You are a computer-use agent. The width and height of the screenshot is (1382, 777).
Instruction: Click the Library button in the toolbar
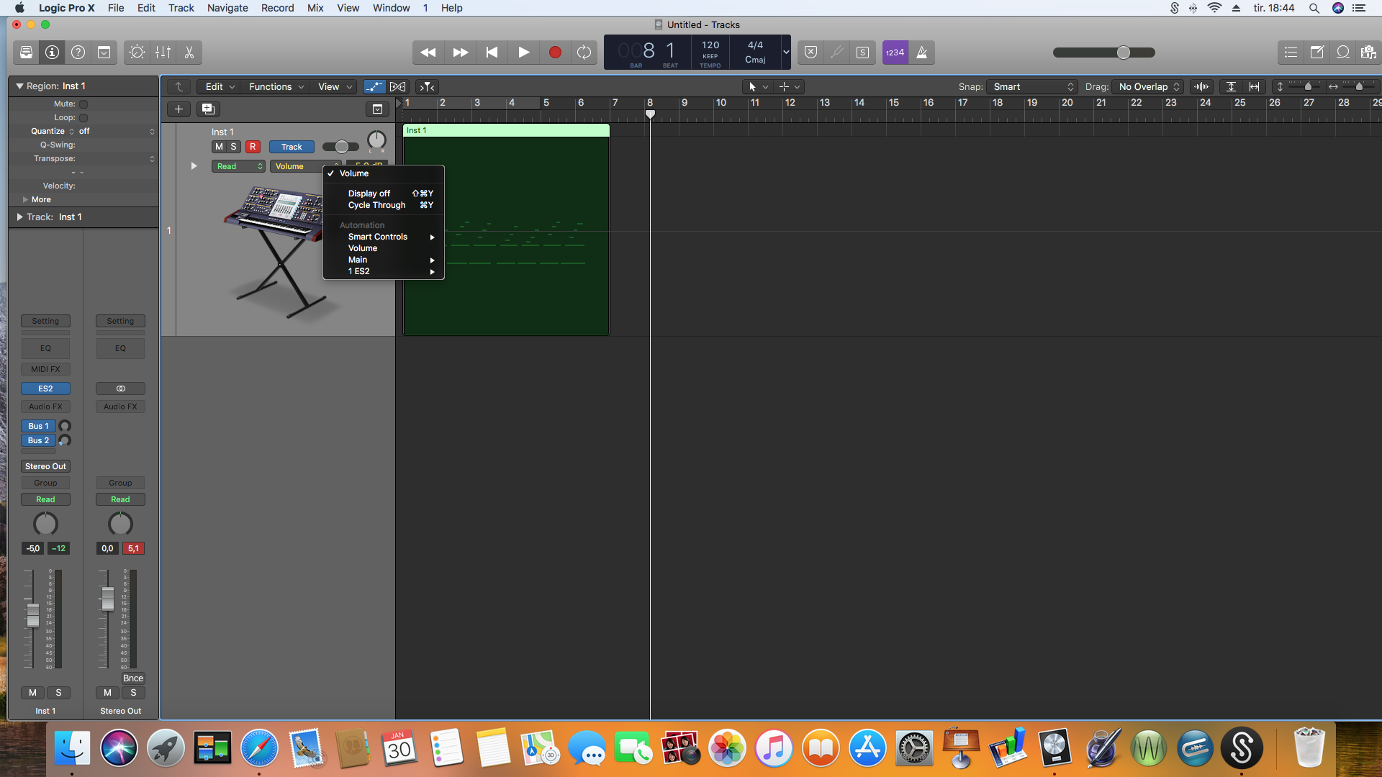[26, 53]
